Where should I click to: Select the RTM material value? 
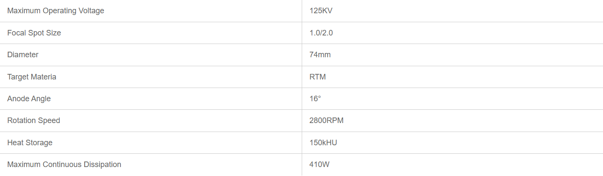(x=318, y=77)
